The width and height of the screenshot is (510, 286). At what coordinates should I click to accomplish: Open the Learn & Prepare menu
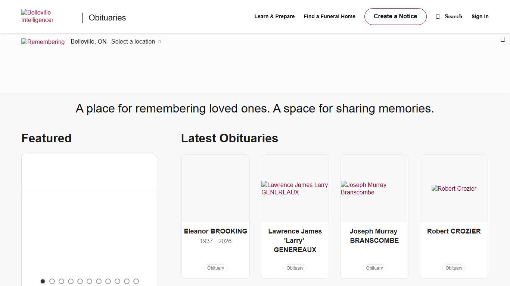pos(274,17)
